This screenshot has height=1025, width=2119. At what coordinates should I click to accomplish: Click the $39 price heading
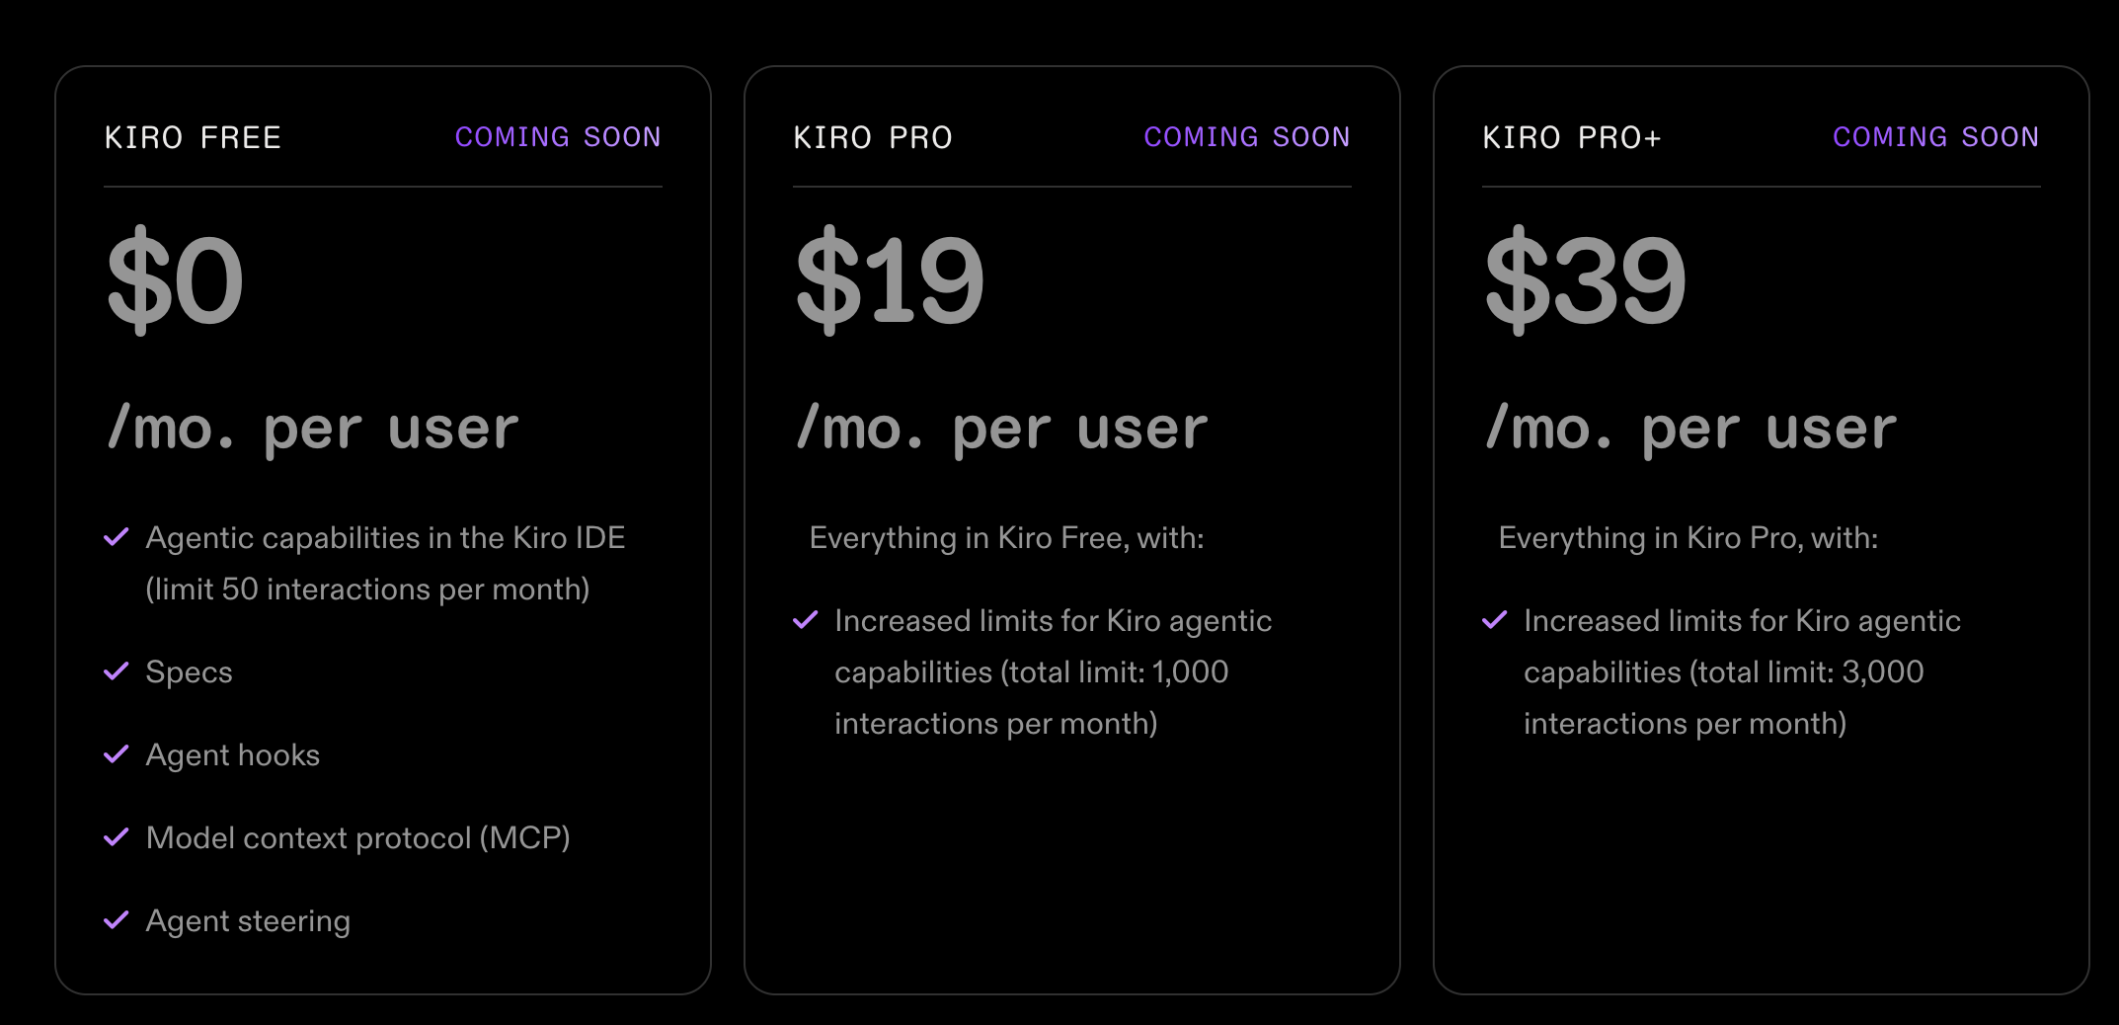click(x=1586, y=280)
